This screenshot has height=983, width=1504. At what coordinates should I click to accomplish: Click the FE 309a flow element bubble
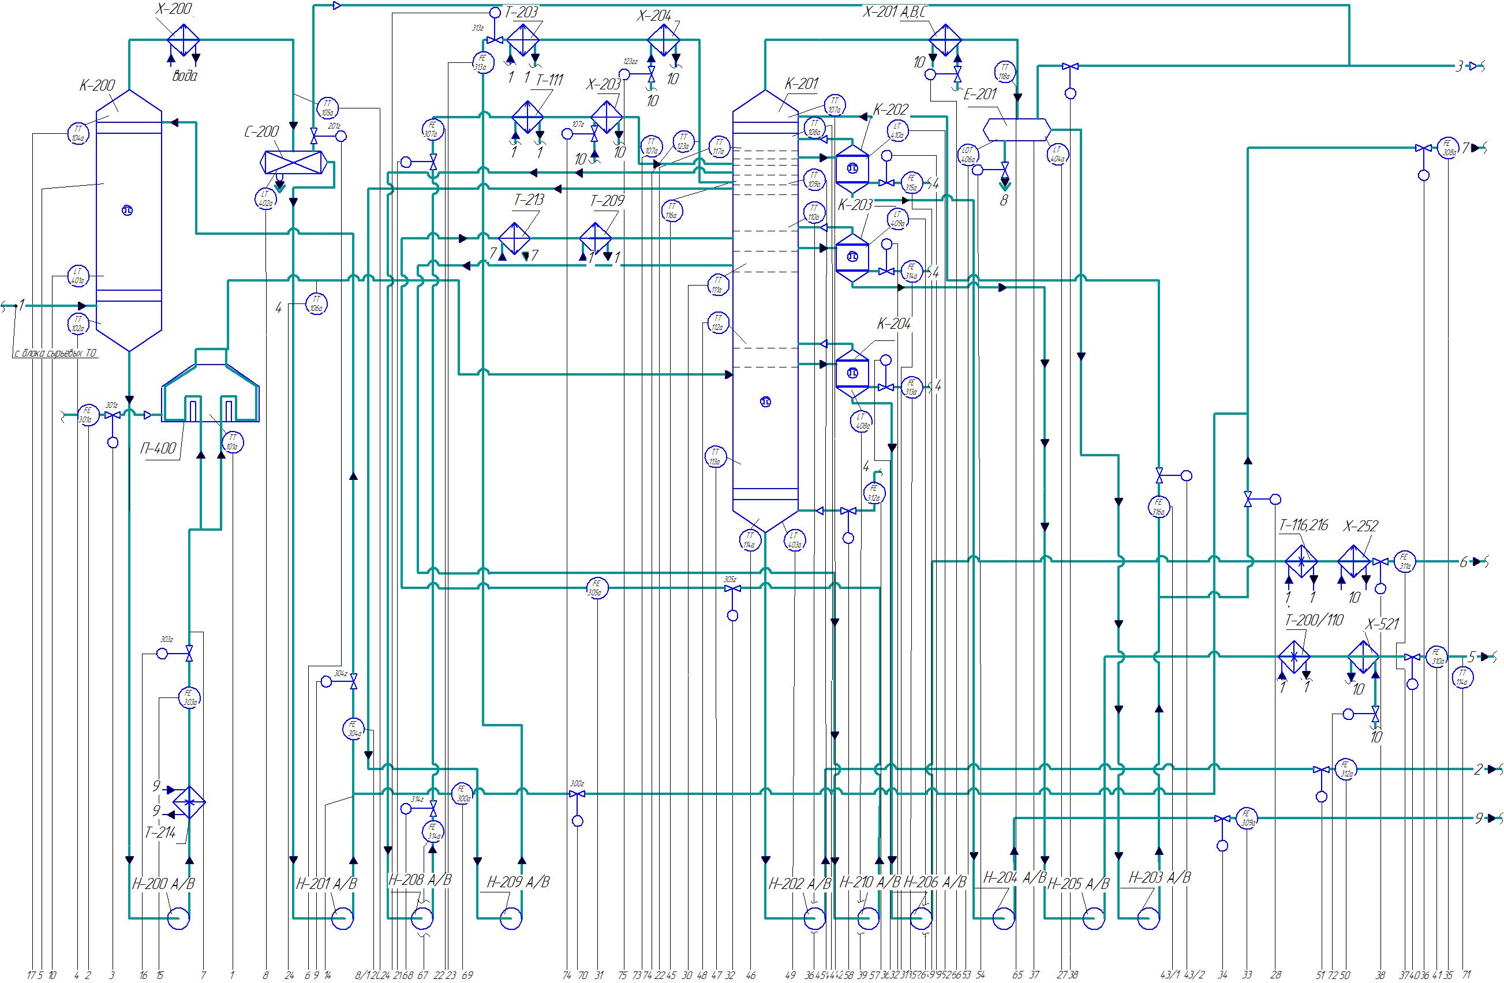coord(1247,818)
